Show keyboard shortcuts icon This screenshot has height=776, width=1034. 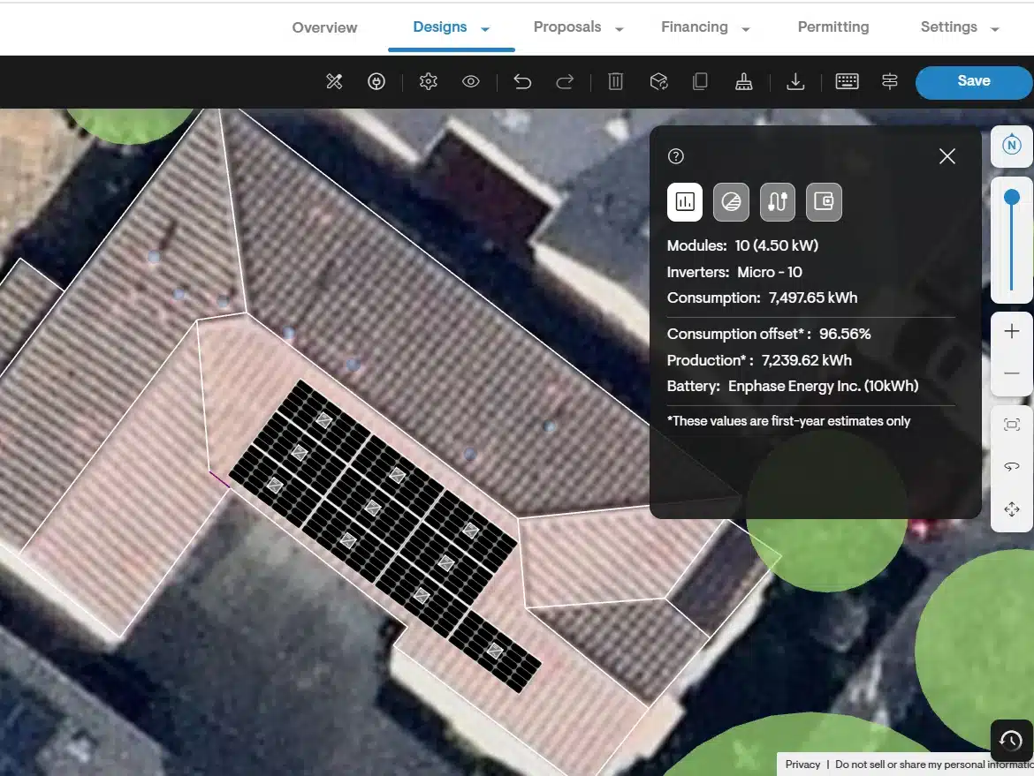pos(847,81)
